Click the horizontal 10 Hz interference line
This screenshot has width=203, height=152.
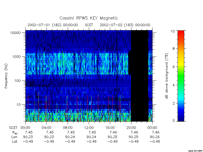[78, 104]
